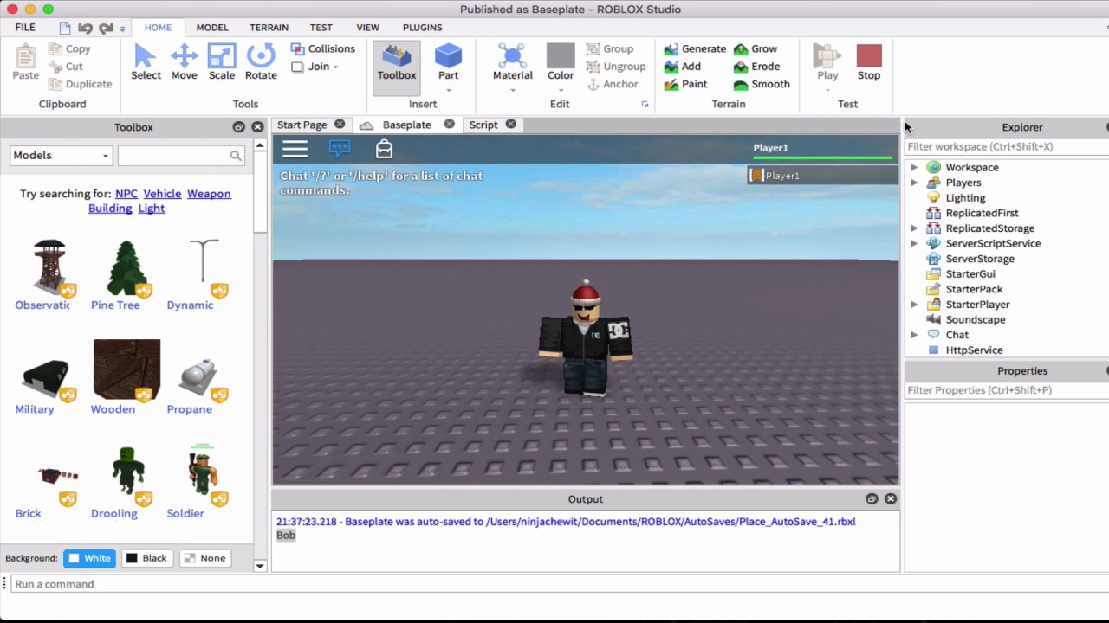Select the terrain Smooth tool
This screenshot has height=623, width=1109.
tap(762, 84)
